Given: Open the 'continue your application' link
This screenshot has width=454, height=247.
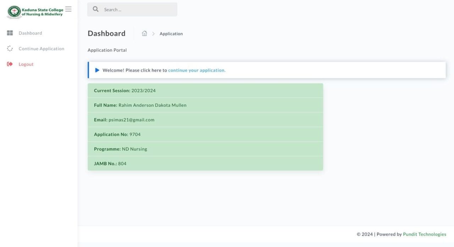Looking at the screenshot, I should point(196,70).
